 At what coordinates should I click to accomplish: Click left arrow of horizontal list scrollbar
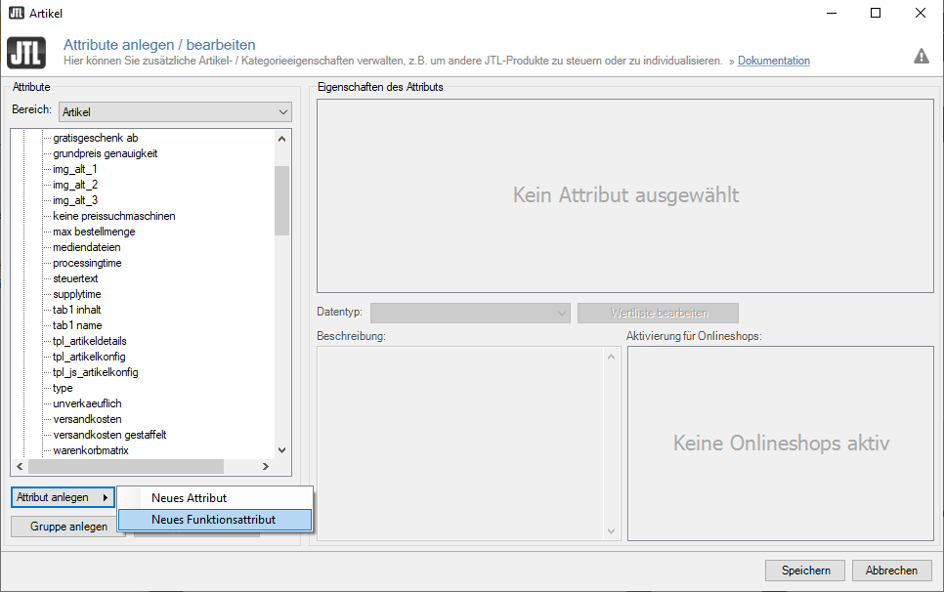(20, 466)
